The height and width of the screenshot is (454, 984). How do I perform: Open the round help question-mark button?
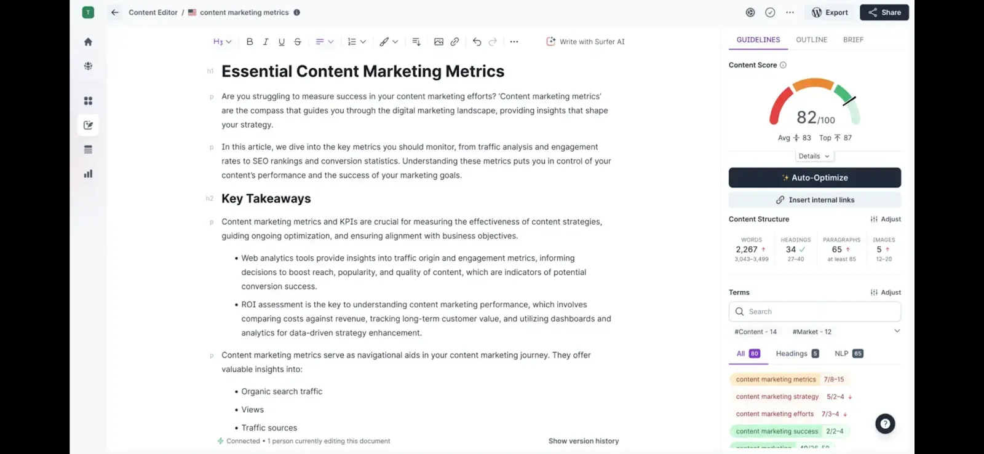click(885, 424)
